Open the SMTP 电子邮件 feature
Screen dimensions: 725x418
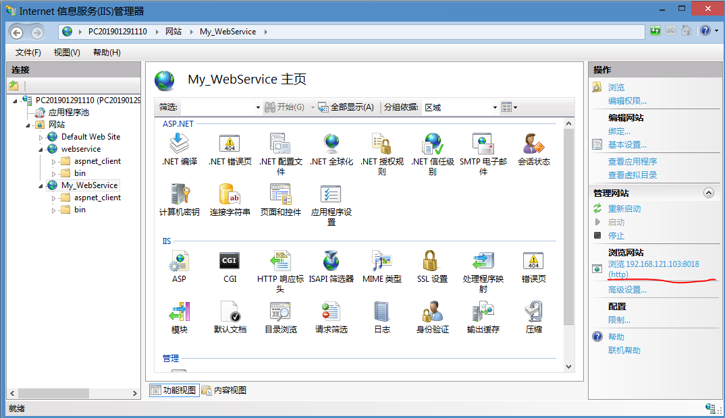pos(483,154)
